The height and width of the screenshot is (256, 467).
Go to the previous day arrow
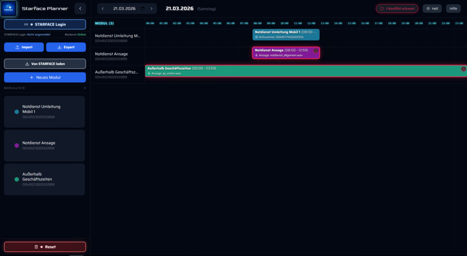[x=103, y=9]
